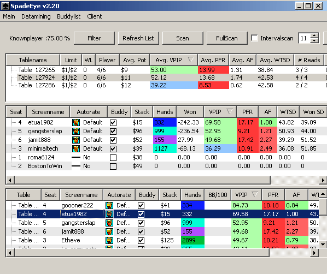The height and width of the screenshot is (274, 327).
Task: Click jamit888's autorate icon in seat list
Action: point(76,140)
